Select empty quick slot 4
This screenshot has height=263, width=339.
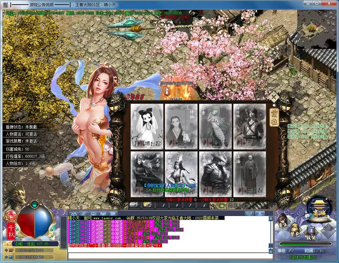click(176, 205)
